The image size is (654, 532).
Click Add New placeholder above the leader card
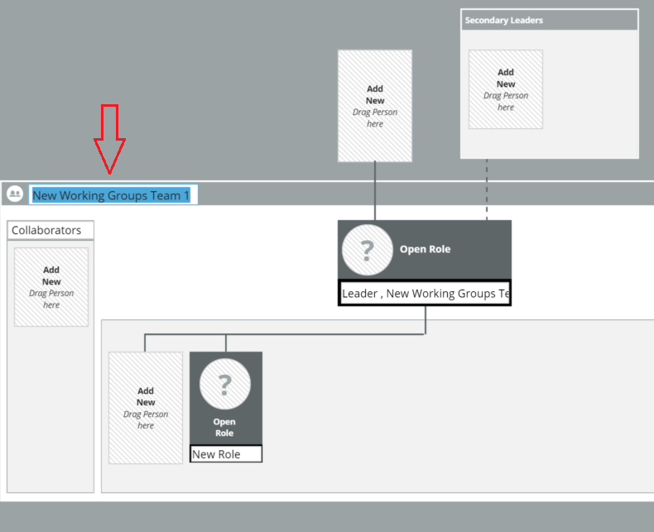point(375,106)
